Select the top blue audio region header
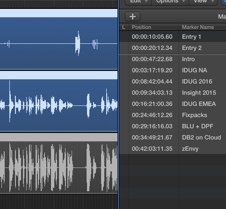Image resolution: width=226 pixels, height=209 pixels. (x=58, y=13)
